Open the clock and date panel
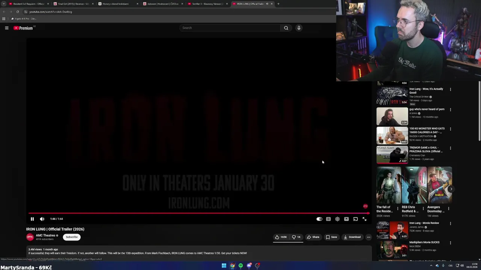The width and height of the screenshot is (481, 270). pos(472,265)
